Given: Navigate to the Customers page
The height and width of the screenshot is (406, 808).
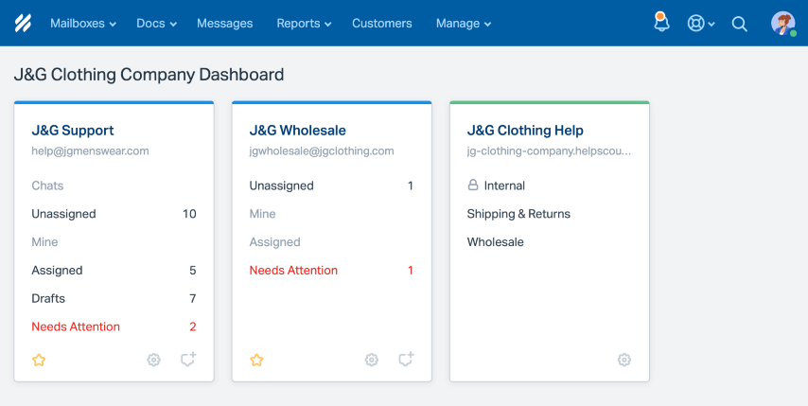Looking at the screenshot, I should click(x=381, y=24).
